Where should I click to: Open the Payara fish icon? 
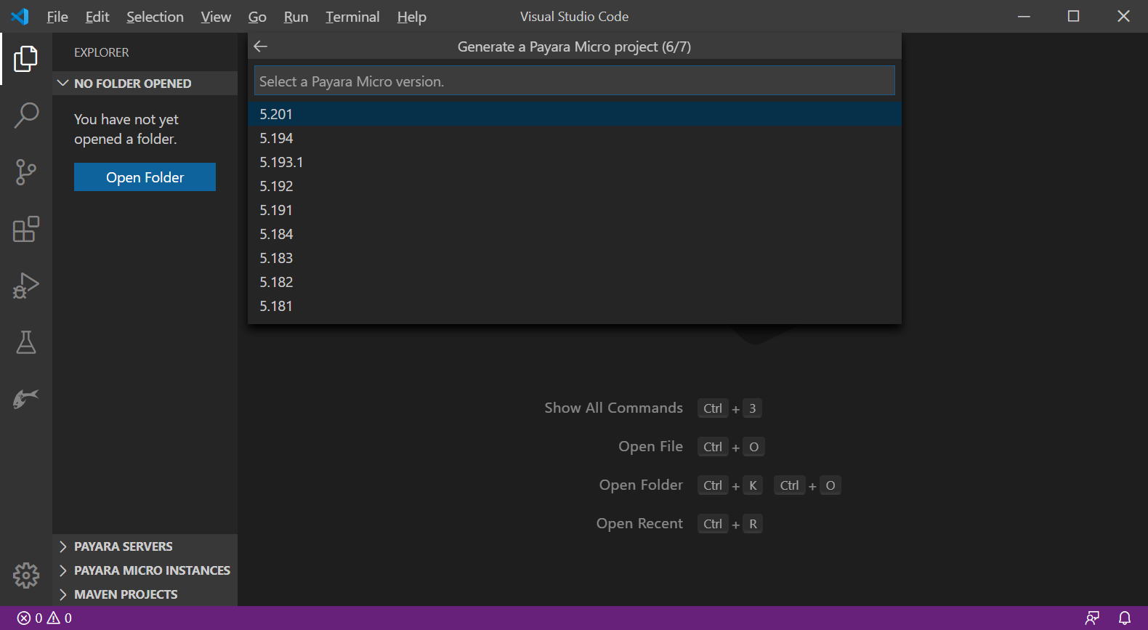pos(26,398)
